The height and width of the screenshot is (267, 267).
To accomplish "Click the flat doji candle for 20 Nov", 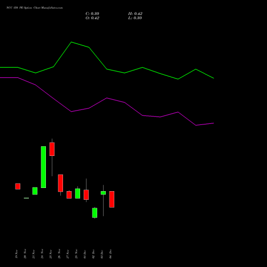I will [x=26, y=198].
